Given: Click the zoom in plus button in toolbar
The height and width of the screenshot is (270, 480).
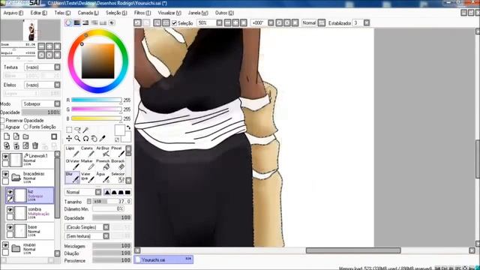Looking at the screenshot, I should coord(235,23).
